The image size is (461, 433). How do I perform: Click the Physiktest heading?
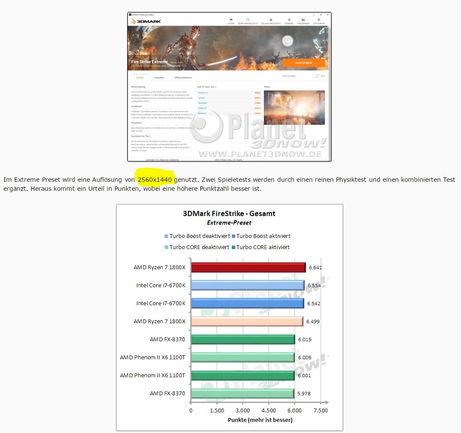click(137, 123)
